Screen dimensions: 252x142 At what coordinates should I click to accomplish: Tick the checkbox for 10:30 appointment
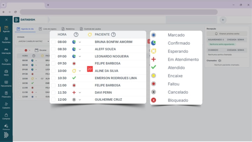coord(53,78)
